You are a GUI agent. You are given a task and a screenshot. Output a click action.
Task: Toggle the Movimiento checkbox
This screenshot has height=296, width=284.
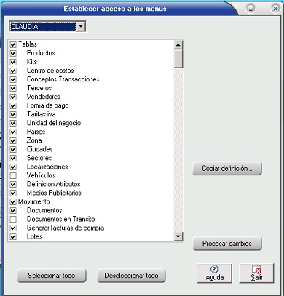point(13,201)
